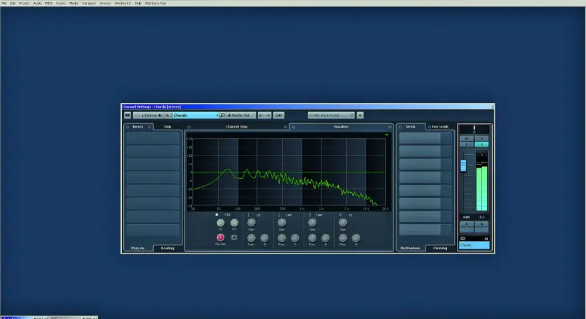
Task: Toggle Cue Sends bypass circle
Action: [x=430, y=127]
